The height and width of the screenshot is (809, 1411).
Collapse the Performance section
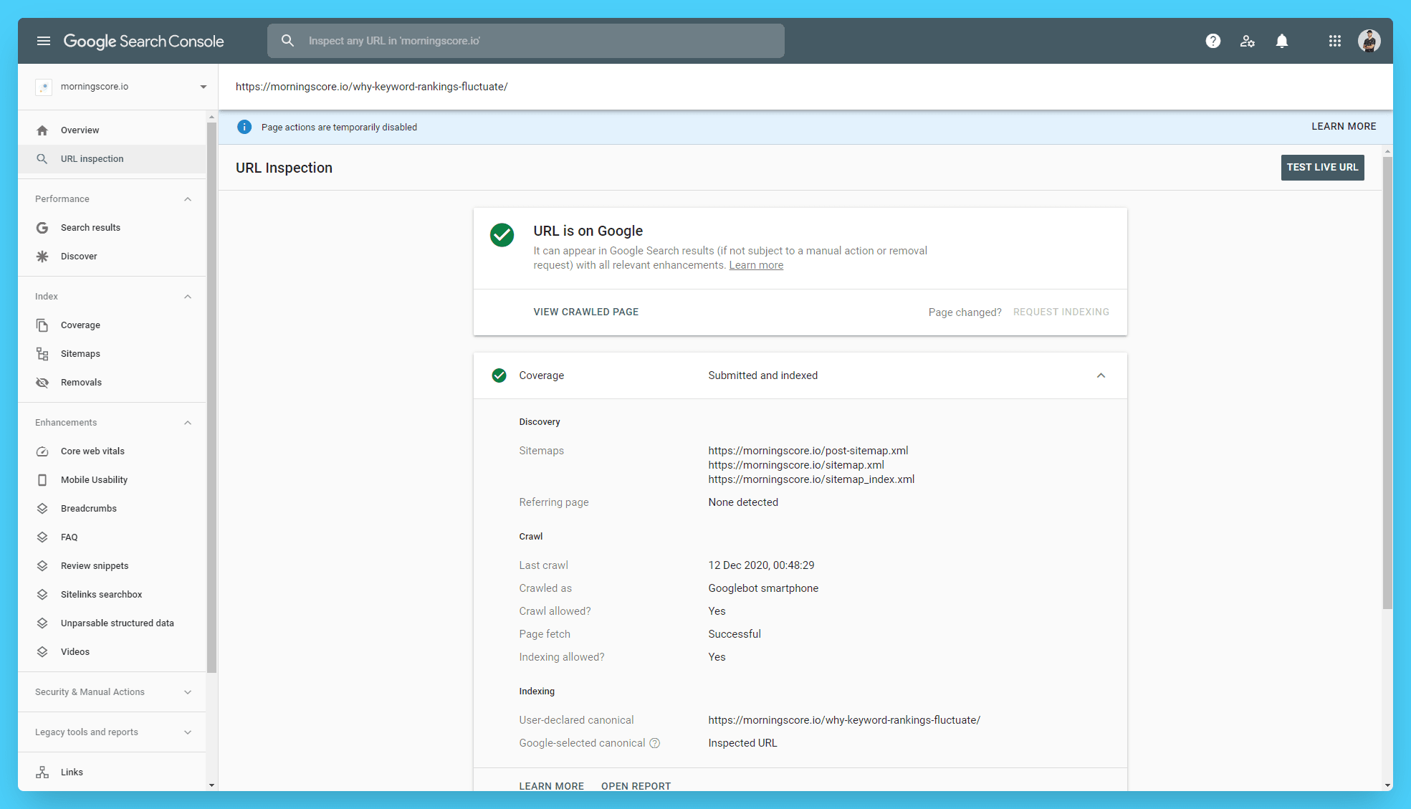tap(188, 199)
